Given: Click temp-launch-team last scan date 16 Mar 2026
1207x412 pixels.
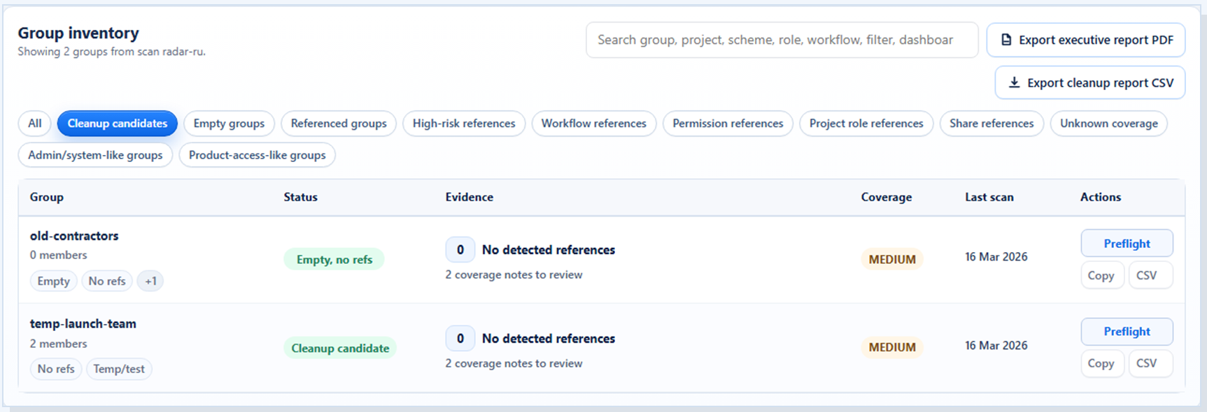Looking at the screenshot, I should tap(996, 346).
